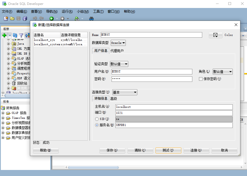
Task: Click the Java folder icon in tree
Action: point(14,44)
